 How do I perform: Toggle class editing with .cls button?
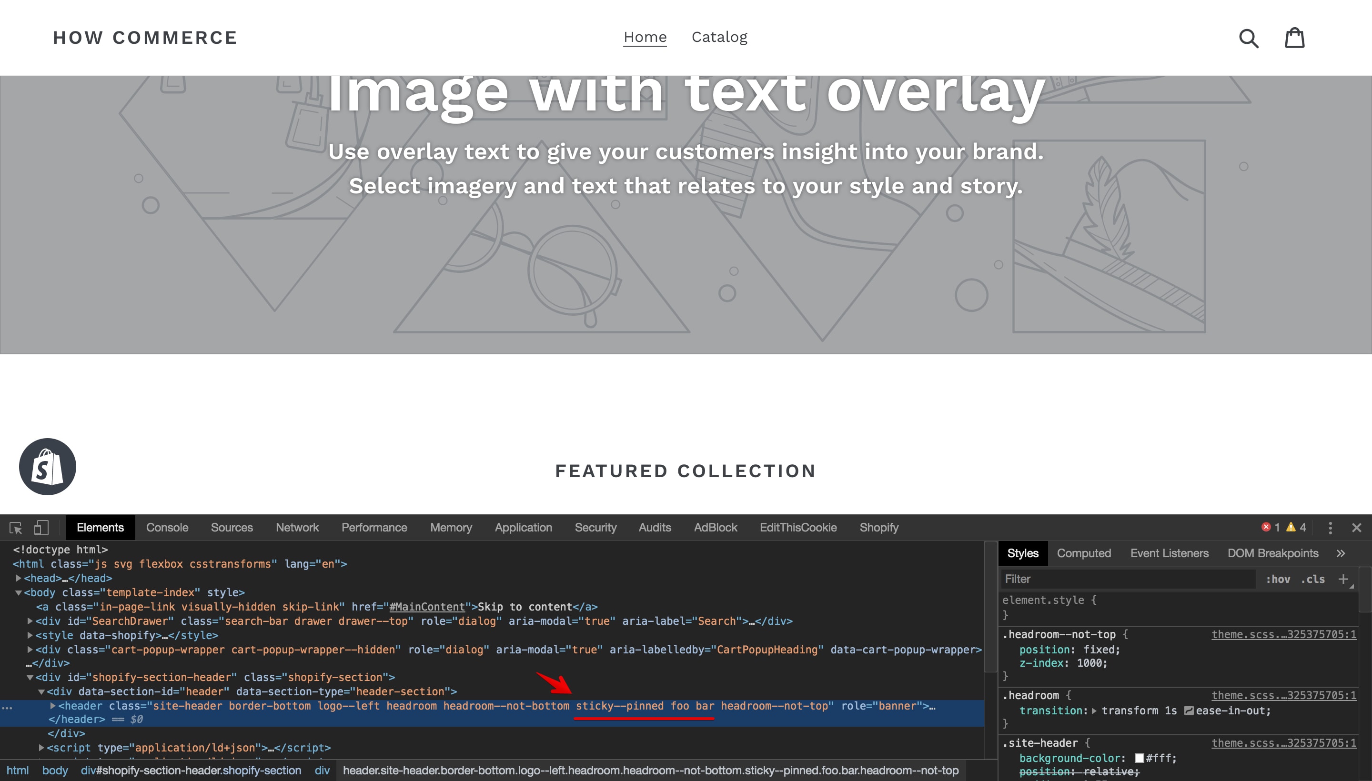click(1312, 579)
